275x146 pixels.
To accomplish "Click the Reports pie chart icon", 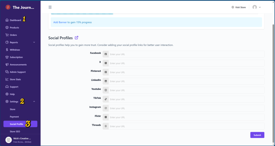I will pyautogui.click(x=7, y=42).
